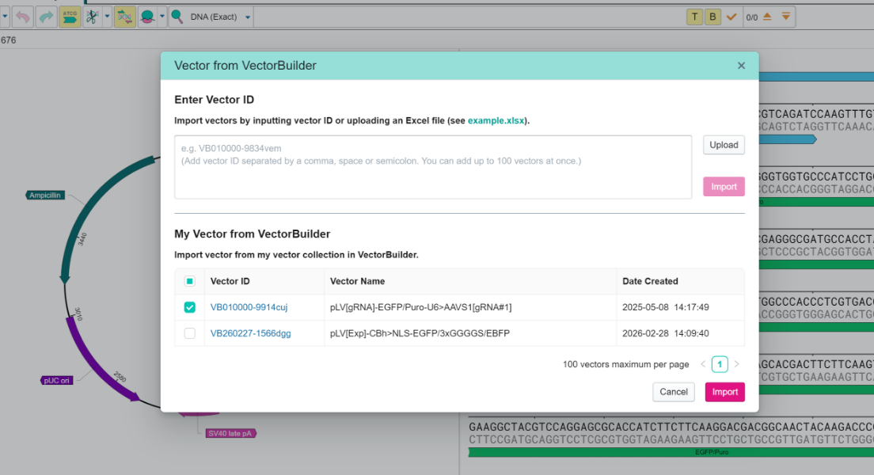The image size is (874, 475).
Task: Click the orange checkmark search icon
Action: (731, 17)
